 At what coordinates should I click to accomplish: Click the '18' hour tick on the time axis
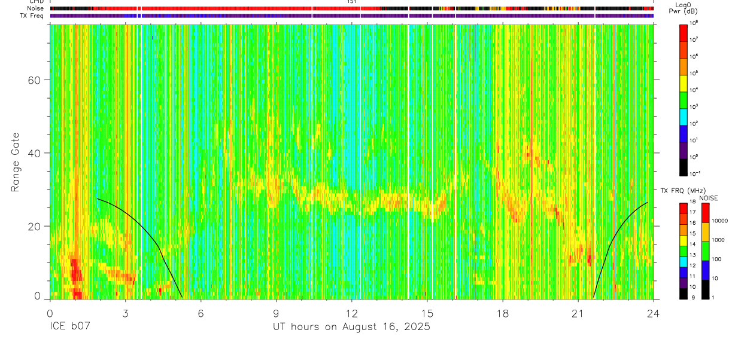point(503,313)
